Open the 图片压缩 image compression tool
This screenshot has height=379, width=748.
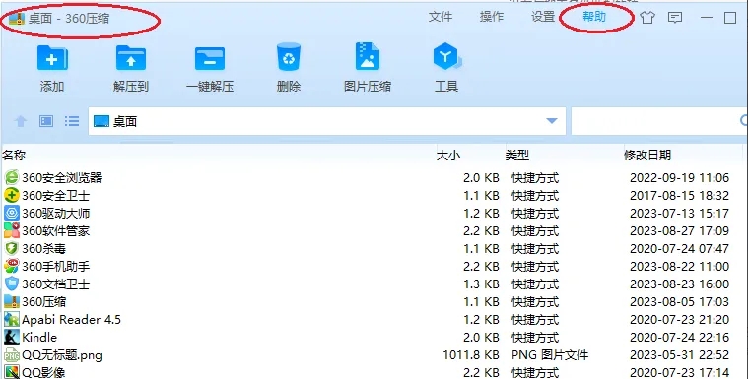pyautogui.click(x=368, y=57)
